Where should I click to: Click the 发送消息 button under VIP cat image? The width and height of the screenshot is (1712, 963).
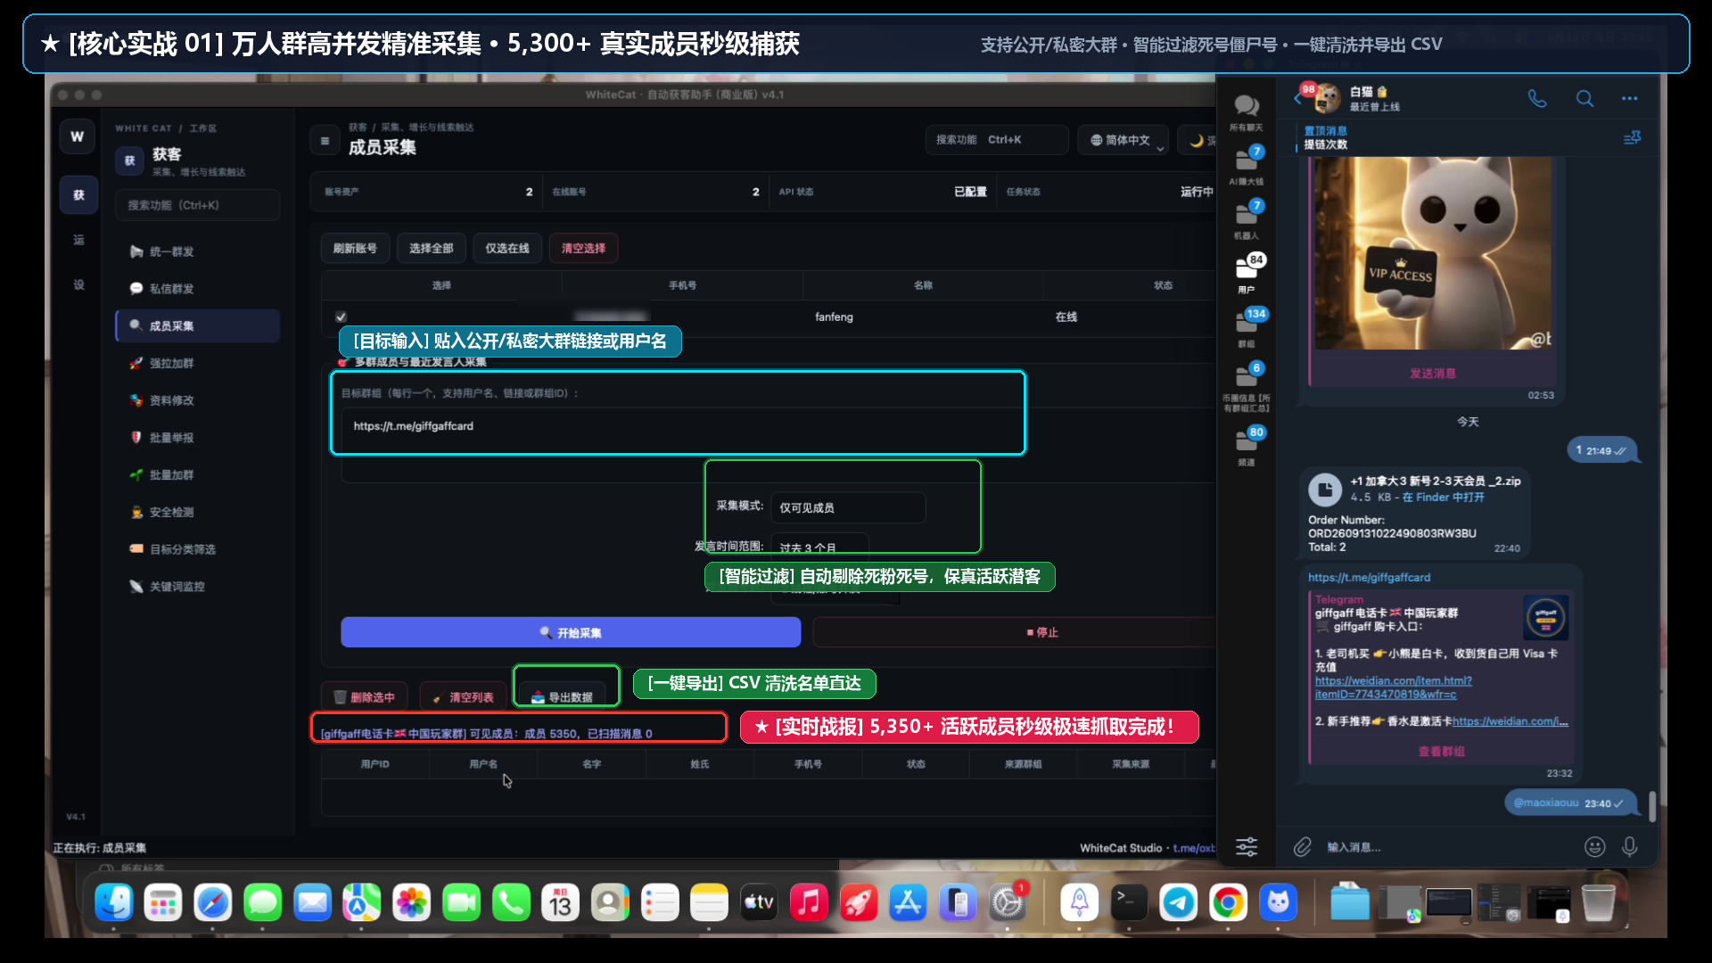(x=1432, y=374)
